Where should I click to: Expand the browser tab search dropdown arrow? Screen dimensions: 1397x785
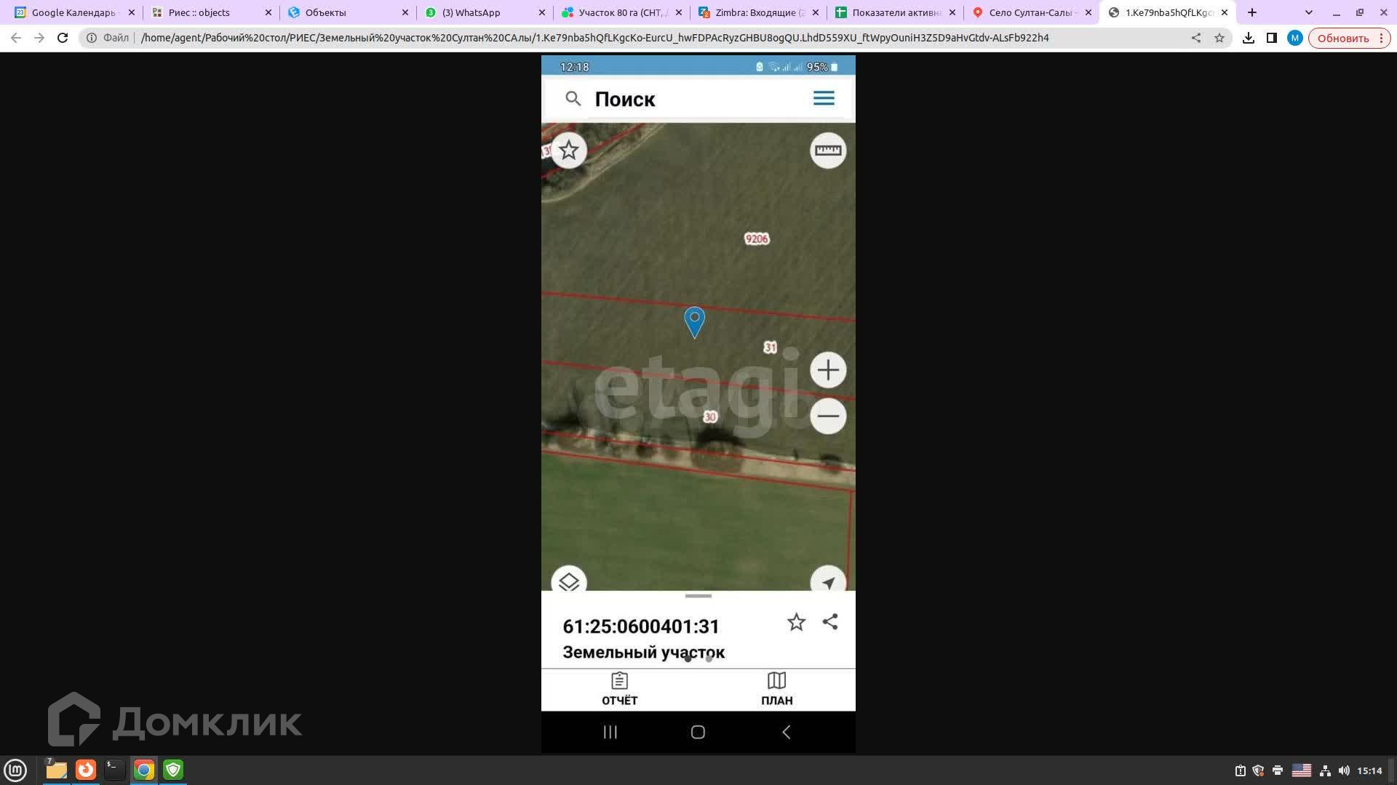pyautogui.click(x=1308, y=12)
